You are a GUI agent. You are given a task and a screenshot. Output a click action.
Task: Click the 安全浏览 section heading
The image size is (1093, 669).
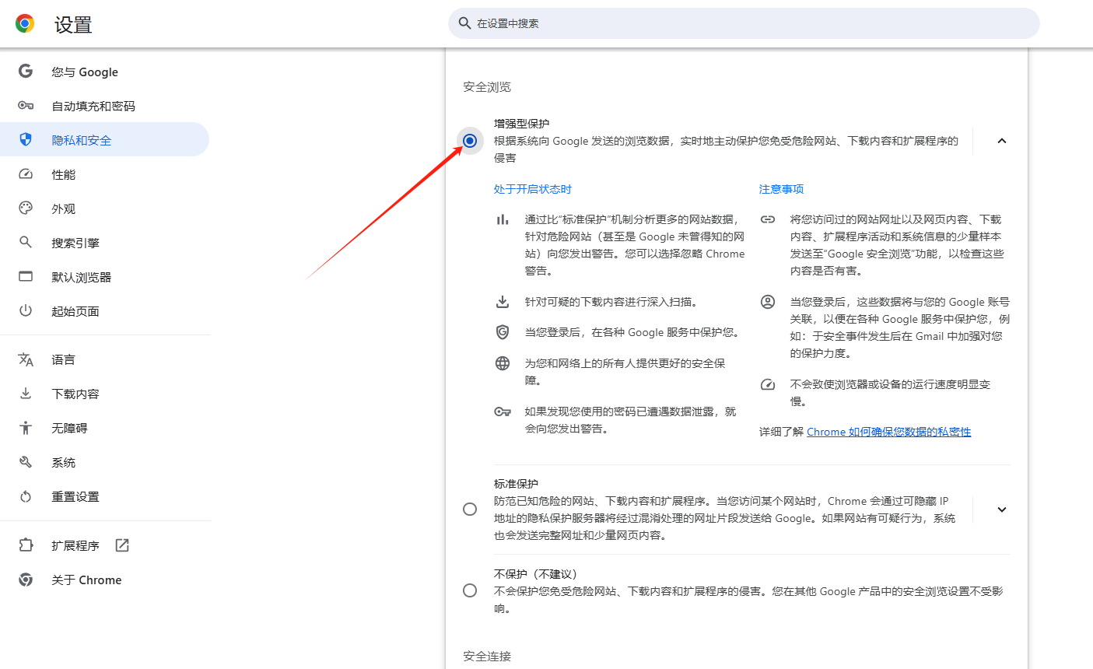[487, 87]
